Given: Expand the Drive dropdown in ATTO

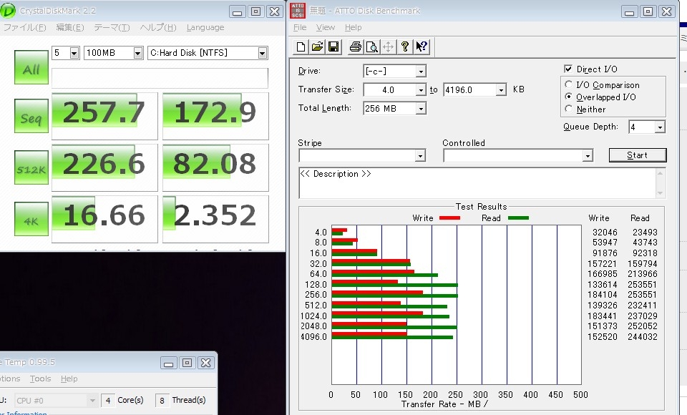Looking at the screenshot, I should (x=421, y=72).
